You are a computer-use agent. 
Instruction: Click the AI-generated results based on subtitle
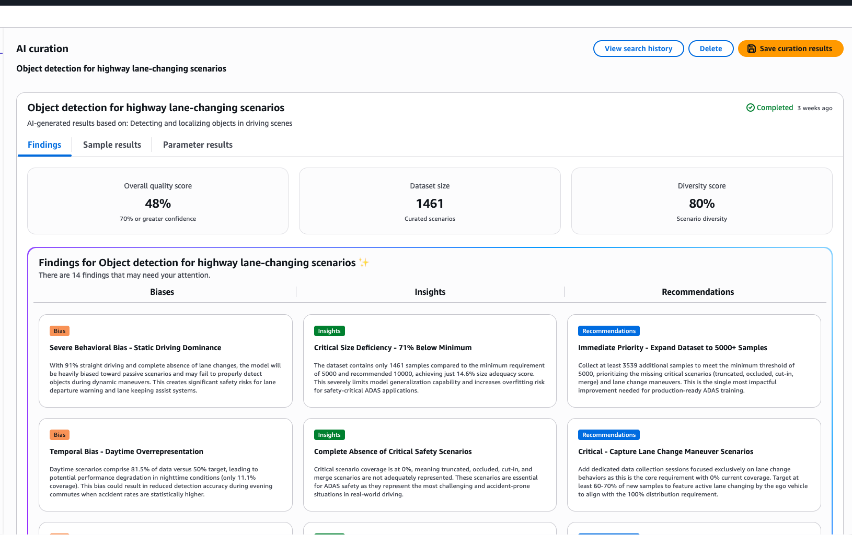click(159, 123)
